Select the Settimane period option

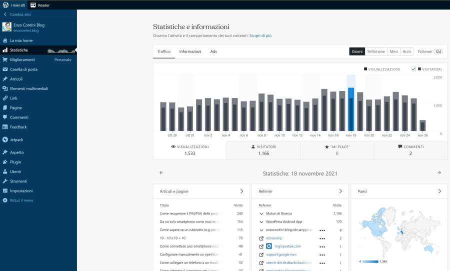[375, 51]
